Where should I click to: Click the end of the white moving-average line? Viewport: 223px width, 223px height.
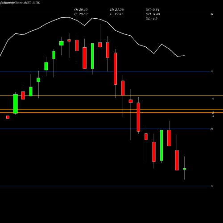pos(184,56)
